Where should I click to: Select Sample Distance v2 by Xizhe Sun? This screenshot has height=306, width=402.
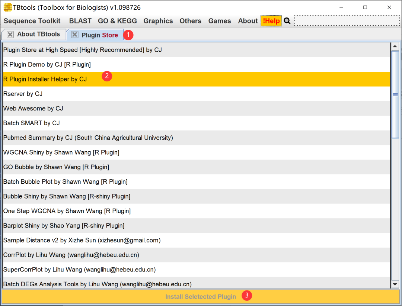click(x=197, y=240)
